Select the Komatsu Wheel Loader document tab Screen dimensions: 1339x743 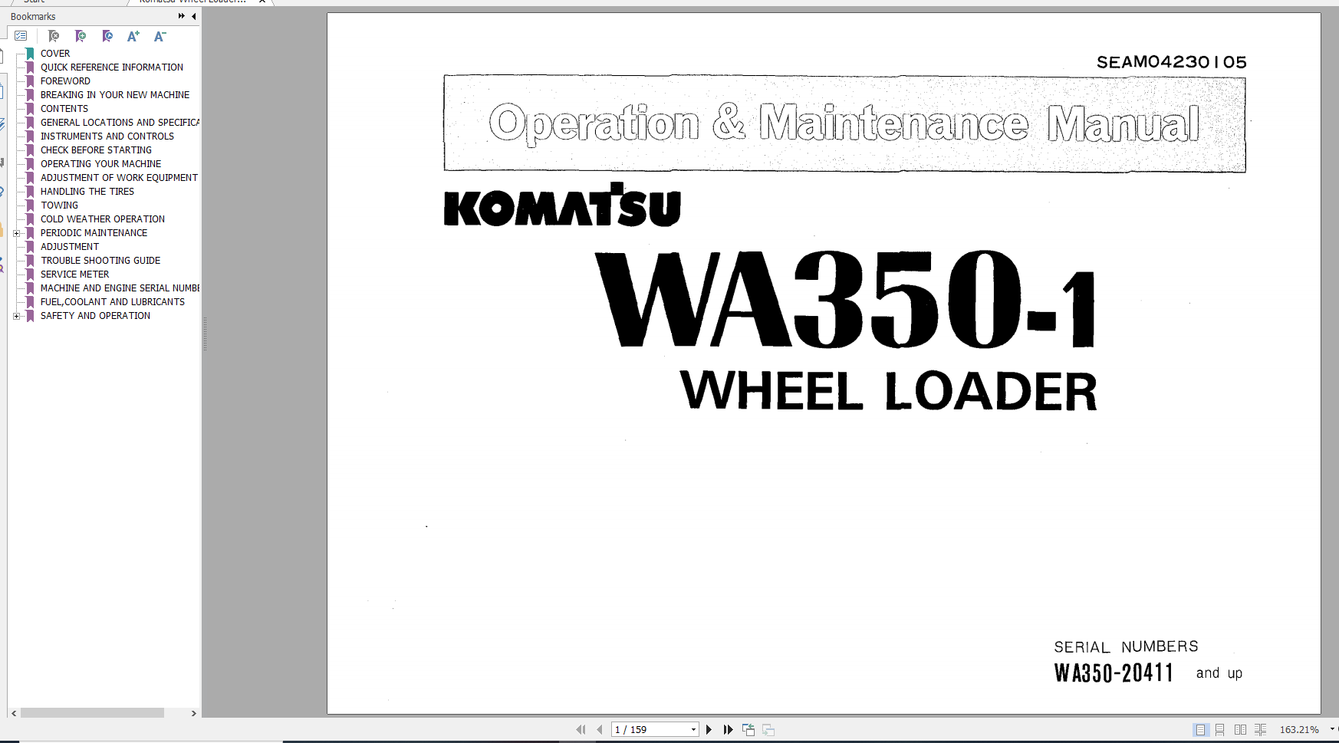(x=192, y=2)
